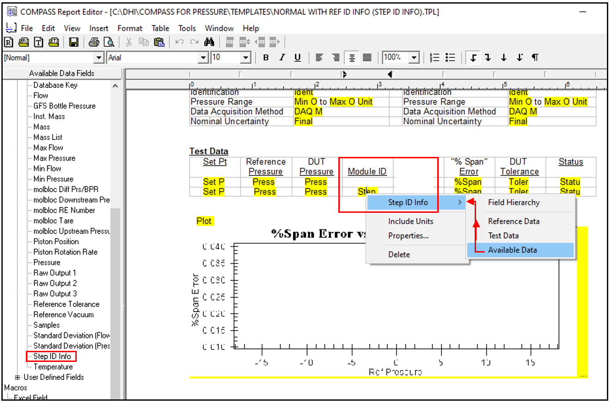The image size is (611, 403).
Task: Toggle Underline formatting
Action: (298, 58)
